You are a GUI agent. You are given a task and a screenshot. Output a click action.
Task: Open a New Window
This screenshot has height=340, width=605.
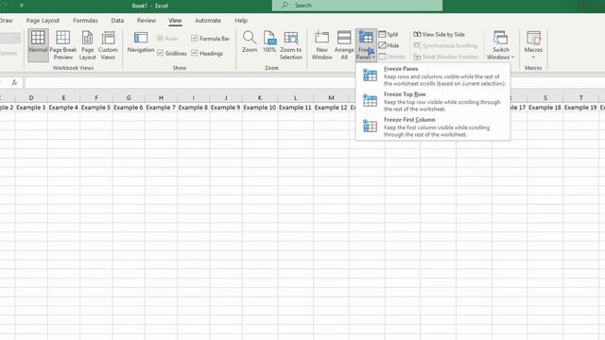coord(321,44)
